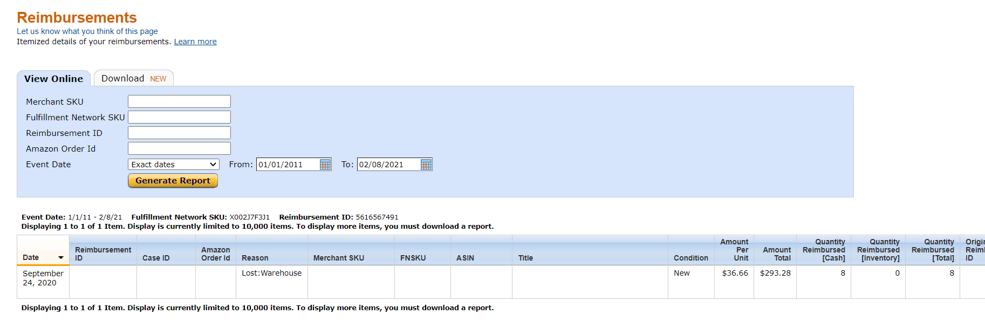The image size is (985, 335).
Task: Click the Amount Per Unit column header
Action: 734,250
